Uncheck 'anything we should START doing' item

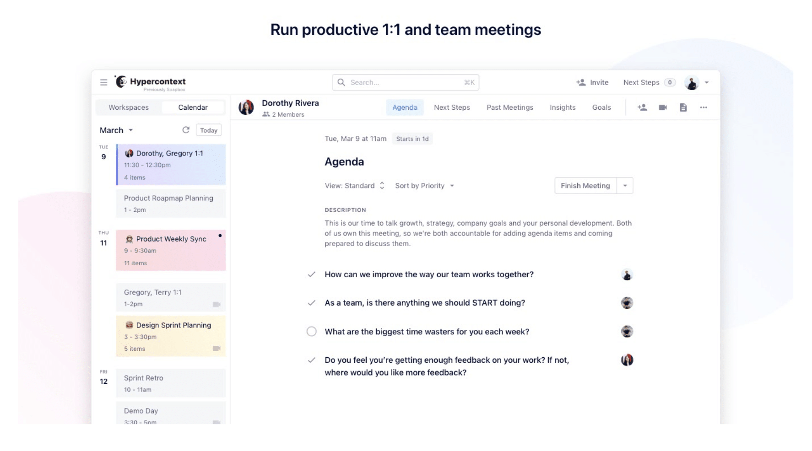coord(312,303)
